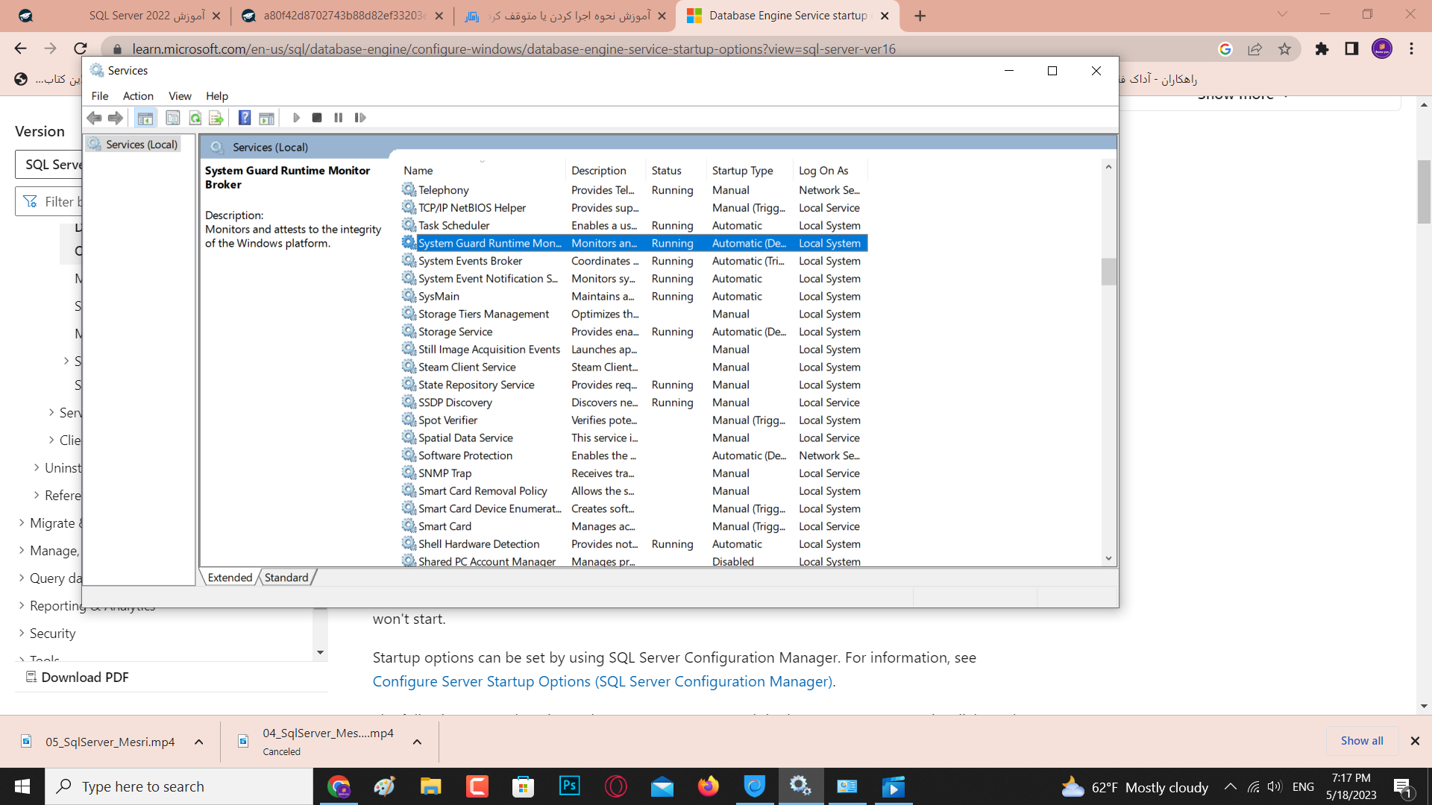Screen dimensions: 1432x805
Task: Select the SNMP Trap service row
Action: [445, 473]
